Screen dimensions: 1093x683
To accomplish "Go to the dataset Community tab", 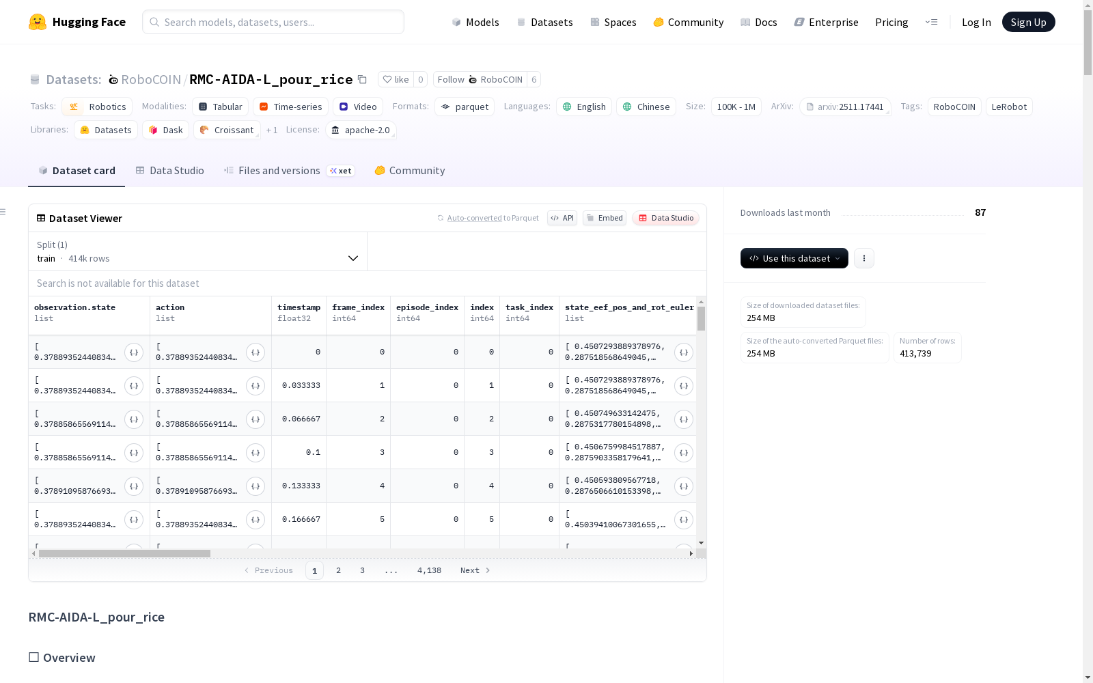I will [x=410, y=171].
